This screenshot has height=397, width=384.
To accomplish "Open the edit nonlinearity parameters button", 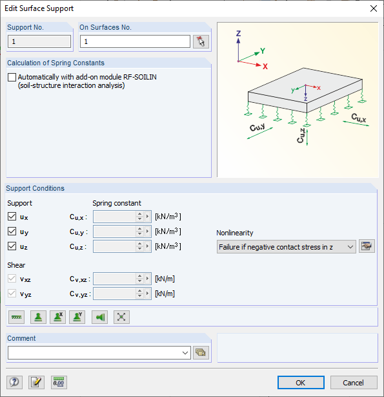I will (367, 246).
